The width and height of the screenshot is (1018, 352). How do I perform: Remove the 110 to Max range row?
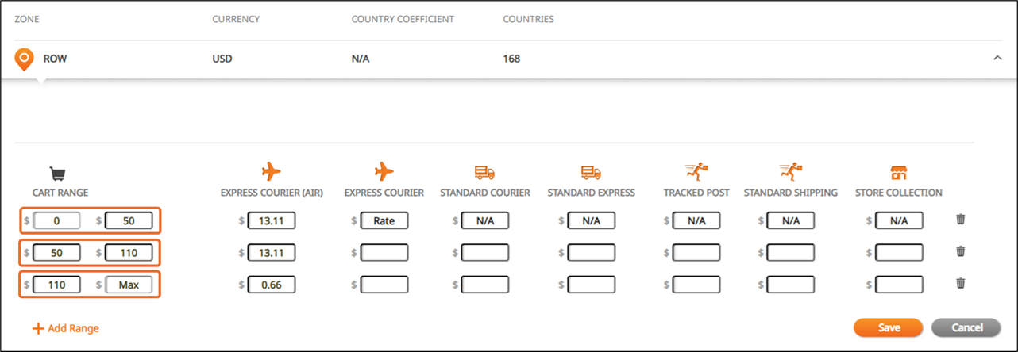pyautogui.click(x=960, y=283)
